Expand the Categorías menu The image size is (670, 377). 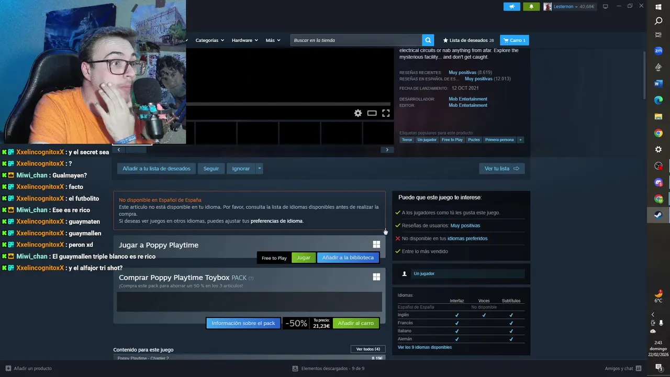coord(209,40)
